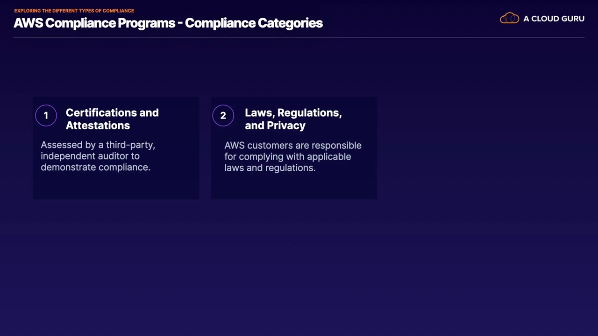Image resolution: width=598 pixels, height=336 pixels.
Task: Click the "AWS customers are responsible" text line
Action: pos(292,146)
